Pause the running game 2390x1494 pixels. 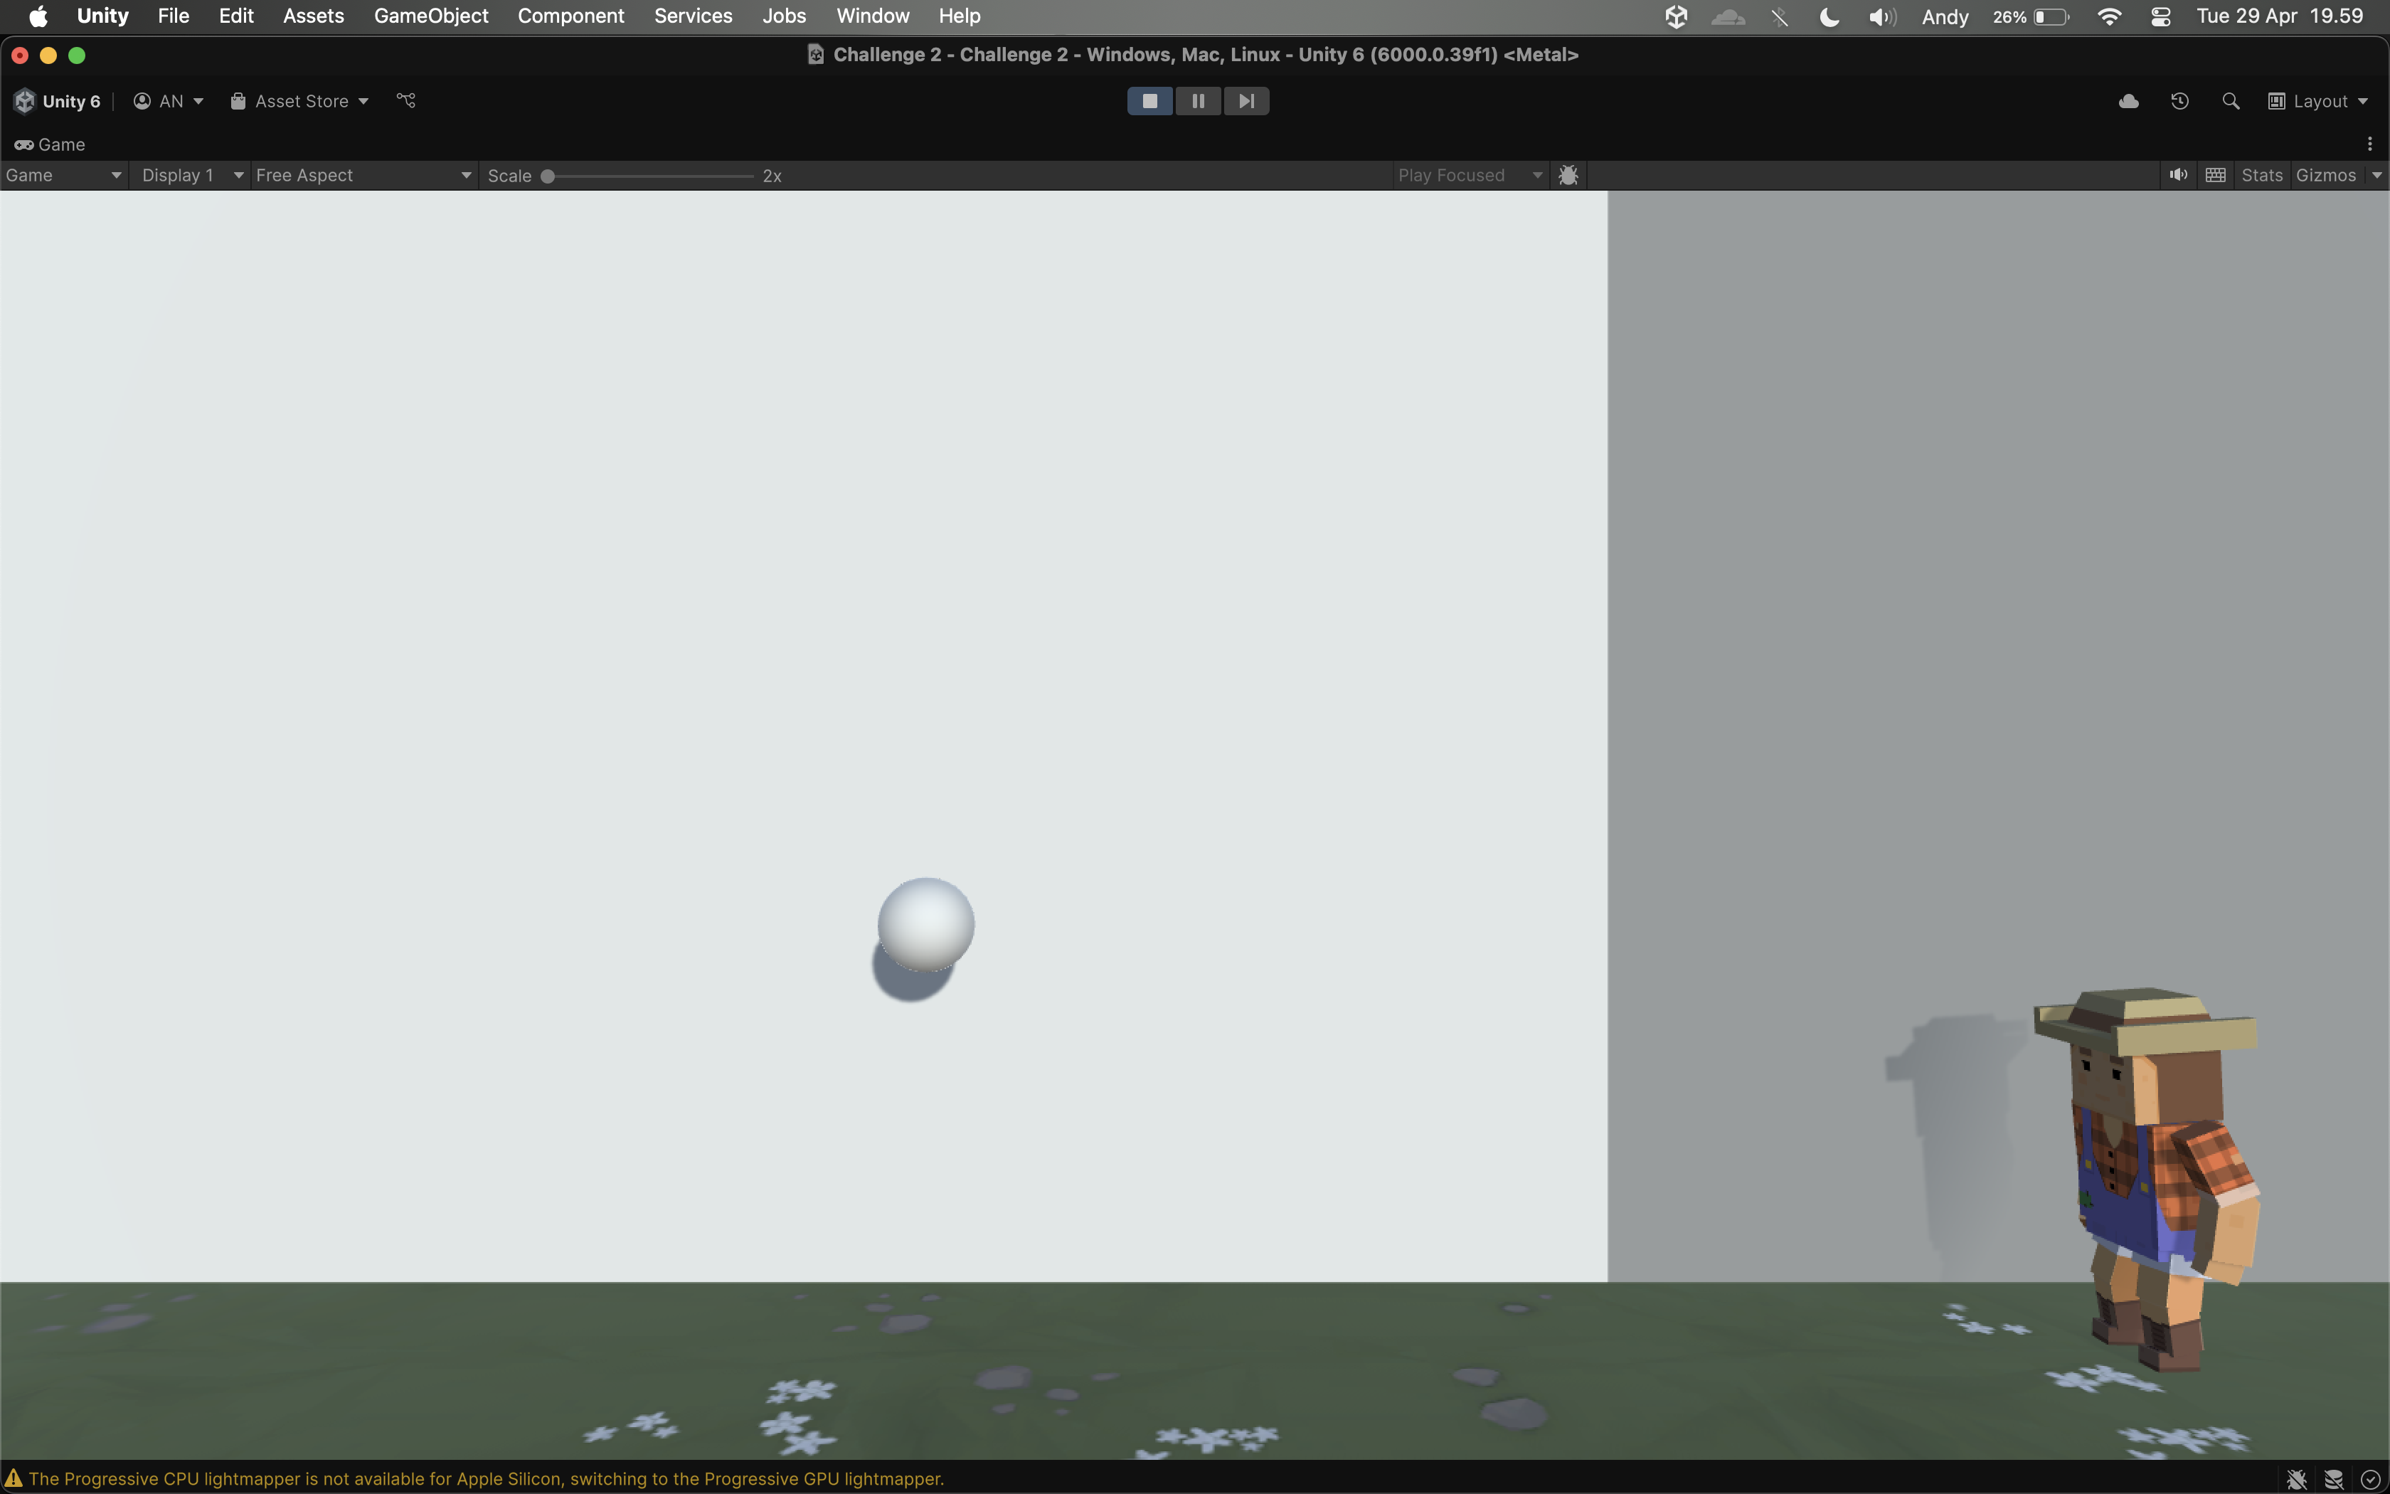click(1197, 101)
